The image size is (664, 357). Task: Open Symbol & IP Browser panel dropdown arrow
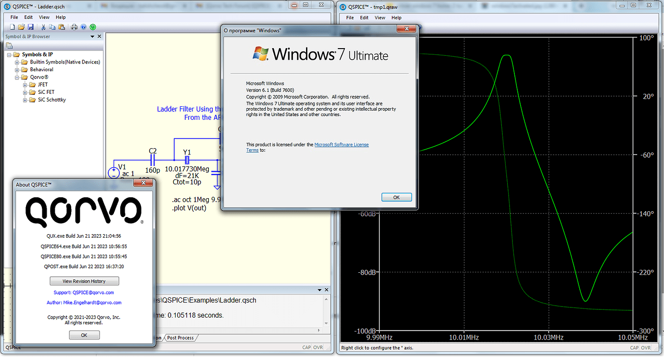pyautogui.click(x=92, y=37)
